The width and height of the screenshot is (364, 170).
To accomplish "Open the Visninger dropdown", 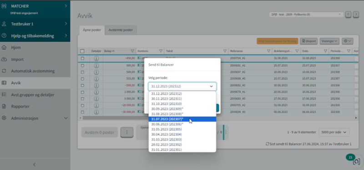I will [329, 41].
